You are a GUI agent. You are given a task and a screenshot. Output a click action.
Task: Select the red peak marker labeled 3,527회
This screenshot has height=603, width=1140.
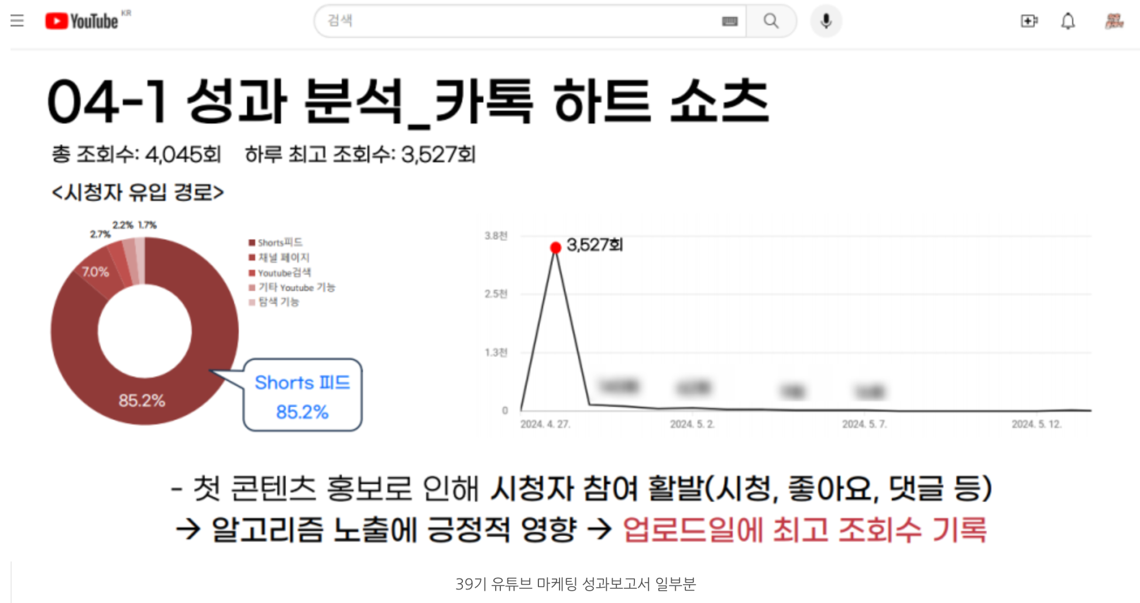click(555, 248)
